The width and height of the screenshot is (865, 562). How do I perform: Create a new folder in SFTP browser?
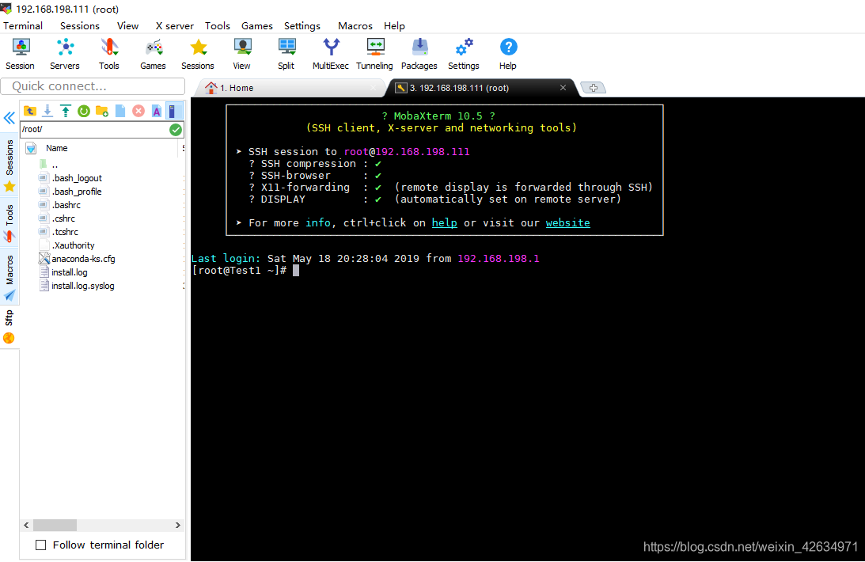(102, 112)
